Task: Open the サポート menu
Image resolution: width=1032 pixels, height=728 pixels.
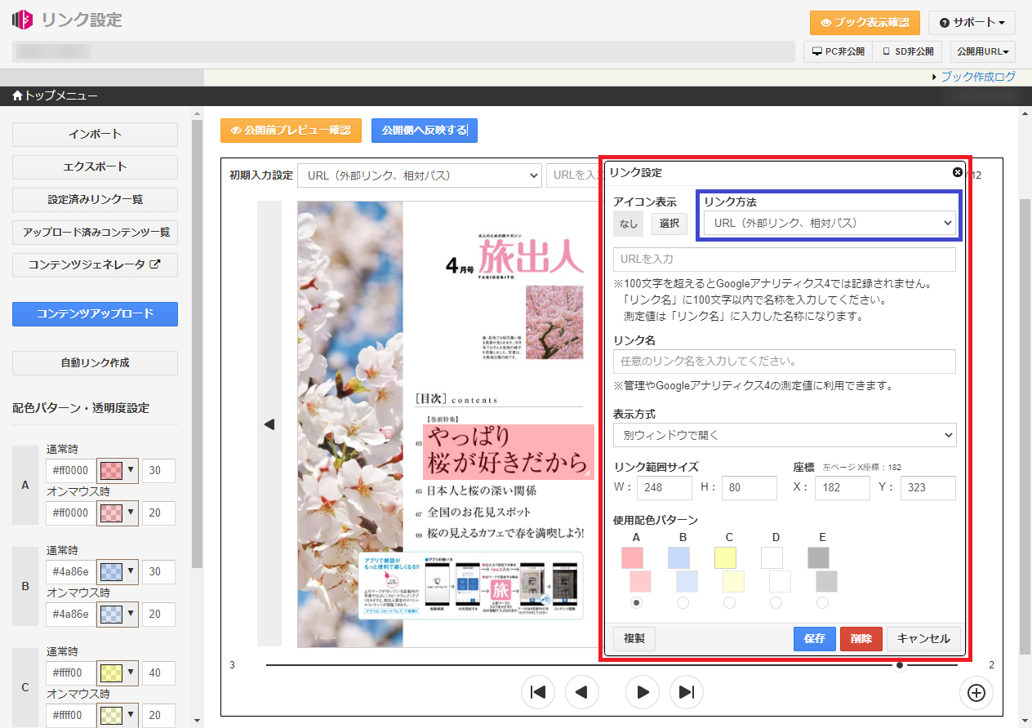Action: coord(971,23)
